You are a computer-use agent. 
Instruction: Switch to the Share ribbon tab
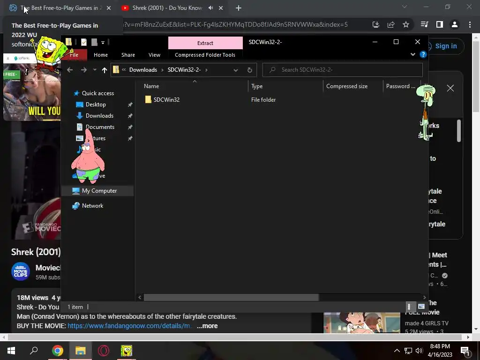[x=128, y=55]
